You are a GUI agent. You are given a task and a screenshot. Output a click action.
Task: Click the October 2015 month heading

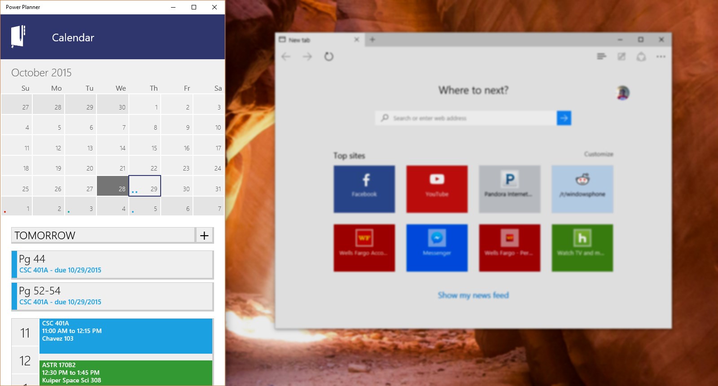41,73
